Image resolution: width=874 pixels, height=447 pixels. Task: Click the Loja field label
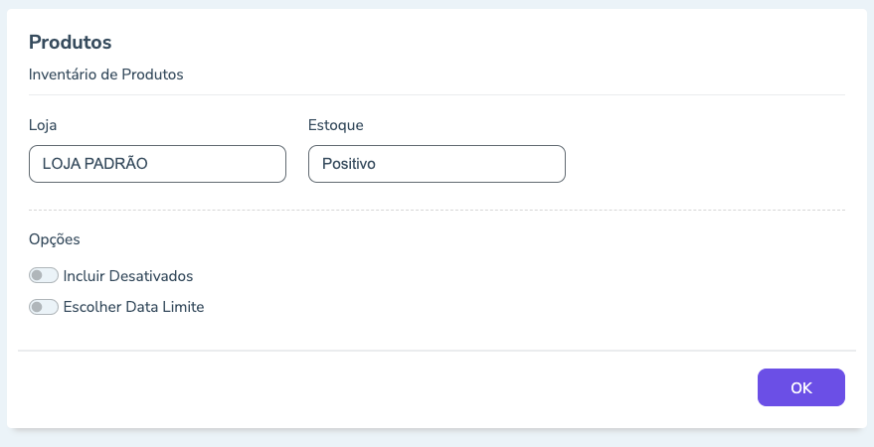point(42,125)
